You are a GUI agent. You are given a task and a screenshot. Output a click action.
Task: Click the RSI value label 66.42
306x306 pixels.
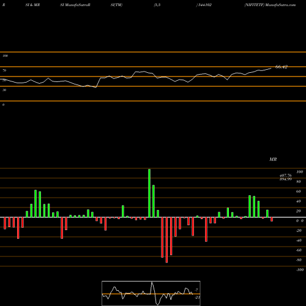click(282, 67)
